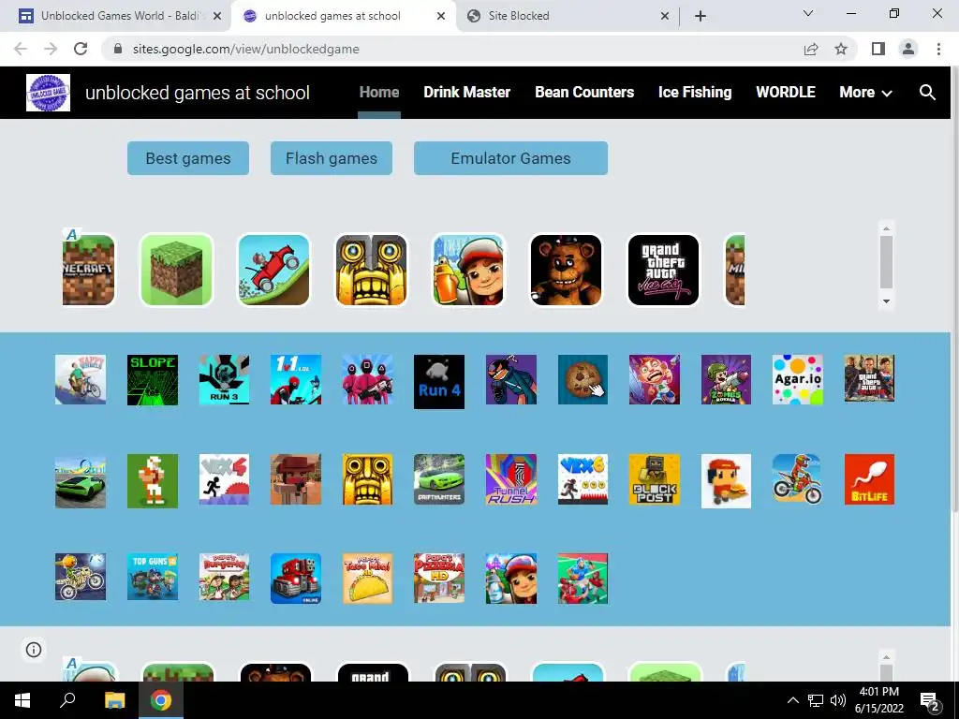
Task: Open the Vex 6 game icon
Action: click(583, 479)
